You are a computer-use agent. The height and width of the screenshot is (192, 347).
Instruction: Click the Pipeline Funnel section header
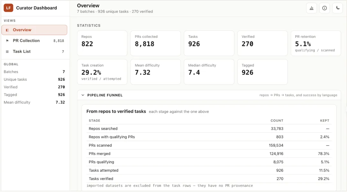(x=209, y=95)
